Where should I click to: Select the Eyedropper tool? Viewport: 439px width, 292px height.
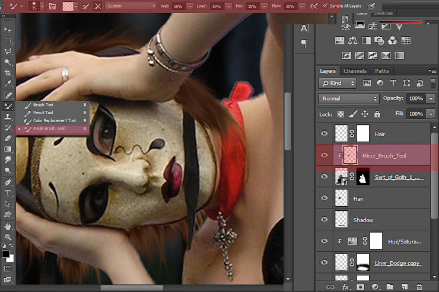point(8,84)
